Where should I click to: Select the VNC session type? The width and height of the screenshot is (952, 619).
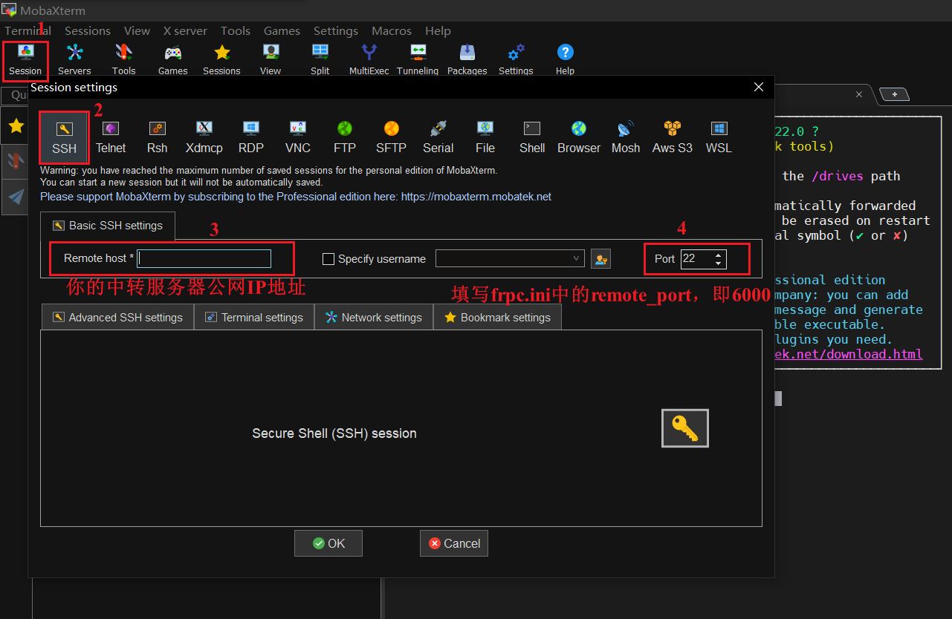(298, 137)
